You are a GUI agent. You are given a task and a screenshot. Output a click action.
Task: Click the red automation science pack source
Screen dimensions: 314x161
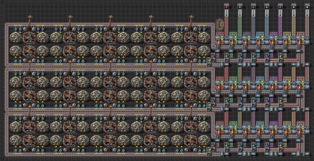227,6
